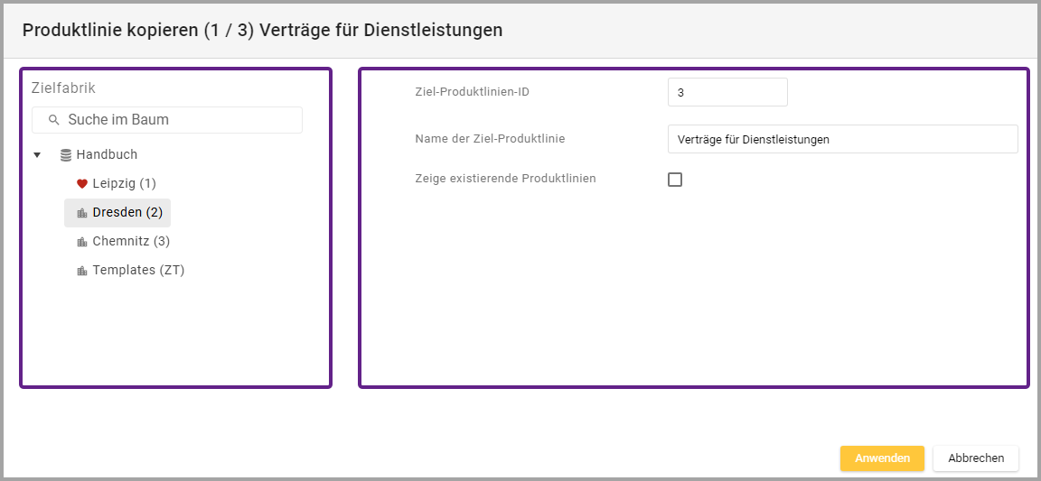Click the factory icon beside Chemnitz
This screenshot has height=481, width=1041.
tap(82, 242)
